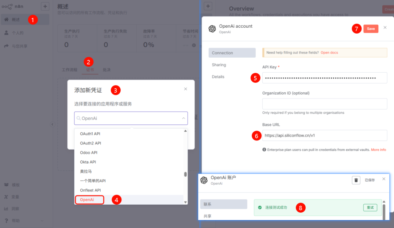Click the 已保存 saved button

pyautogui.click(x=370, y=180)
